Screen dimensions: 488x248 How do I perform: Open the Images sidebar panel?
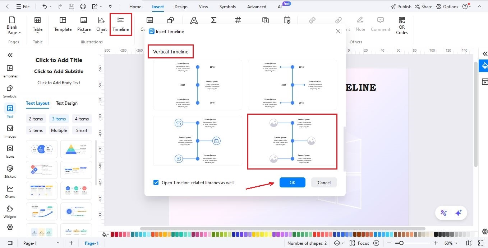pyautogui.click(x=10, y=132)
